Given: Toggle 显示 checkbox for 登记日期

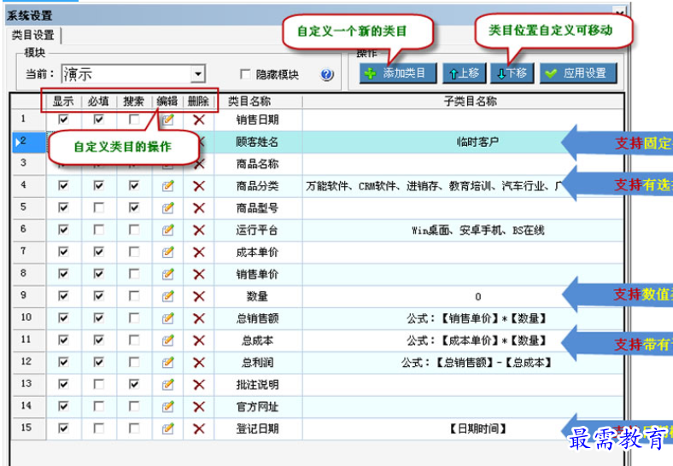Looking at the screenshot, I should [x=63, y=428].
